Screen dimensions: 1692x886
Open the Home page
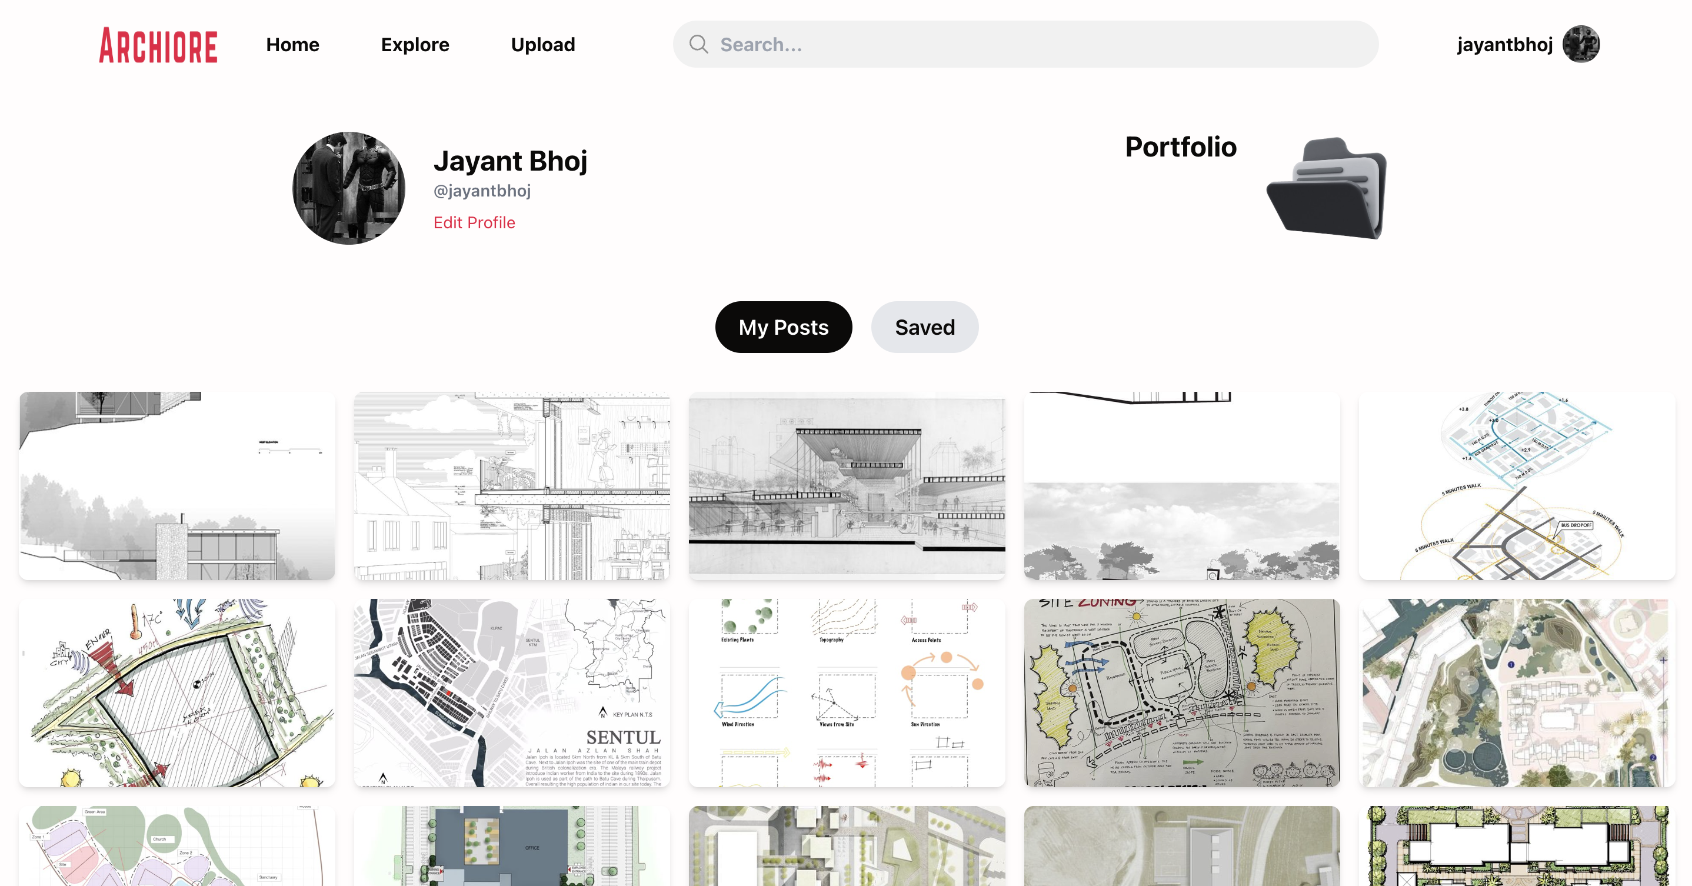292,45
